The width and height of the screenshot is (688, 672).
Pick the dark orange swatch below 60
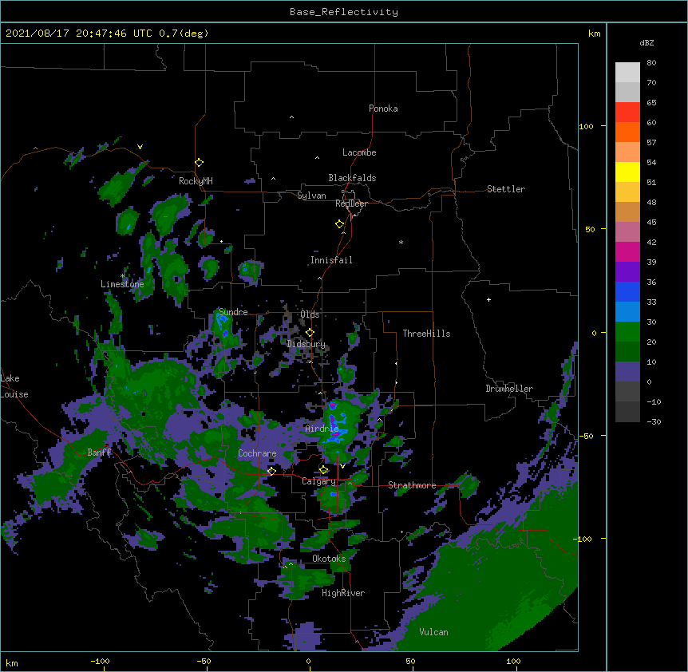627,132
